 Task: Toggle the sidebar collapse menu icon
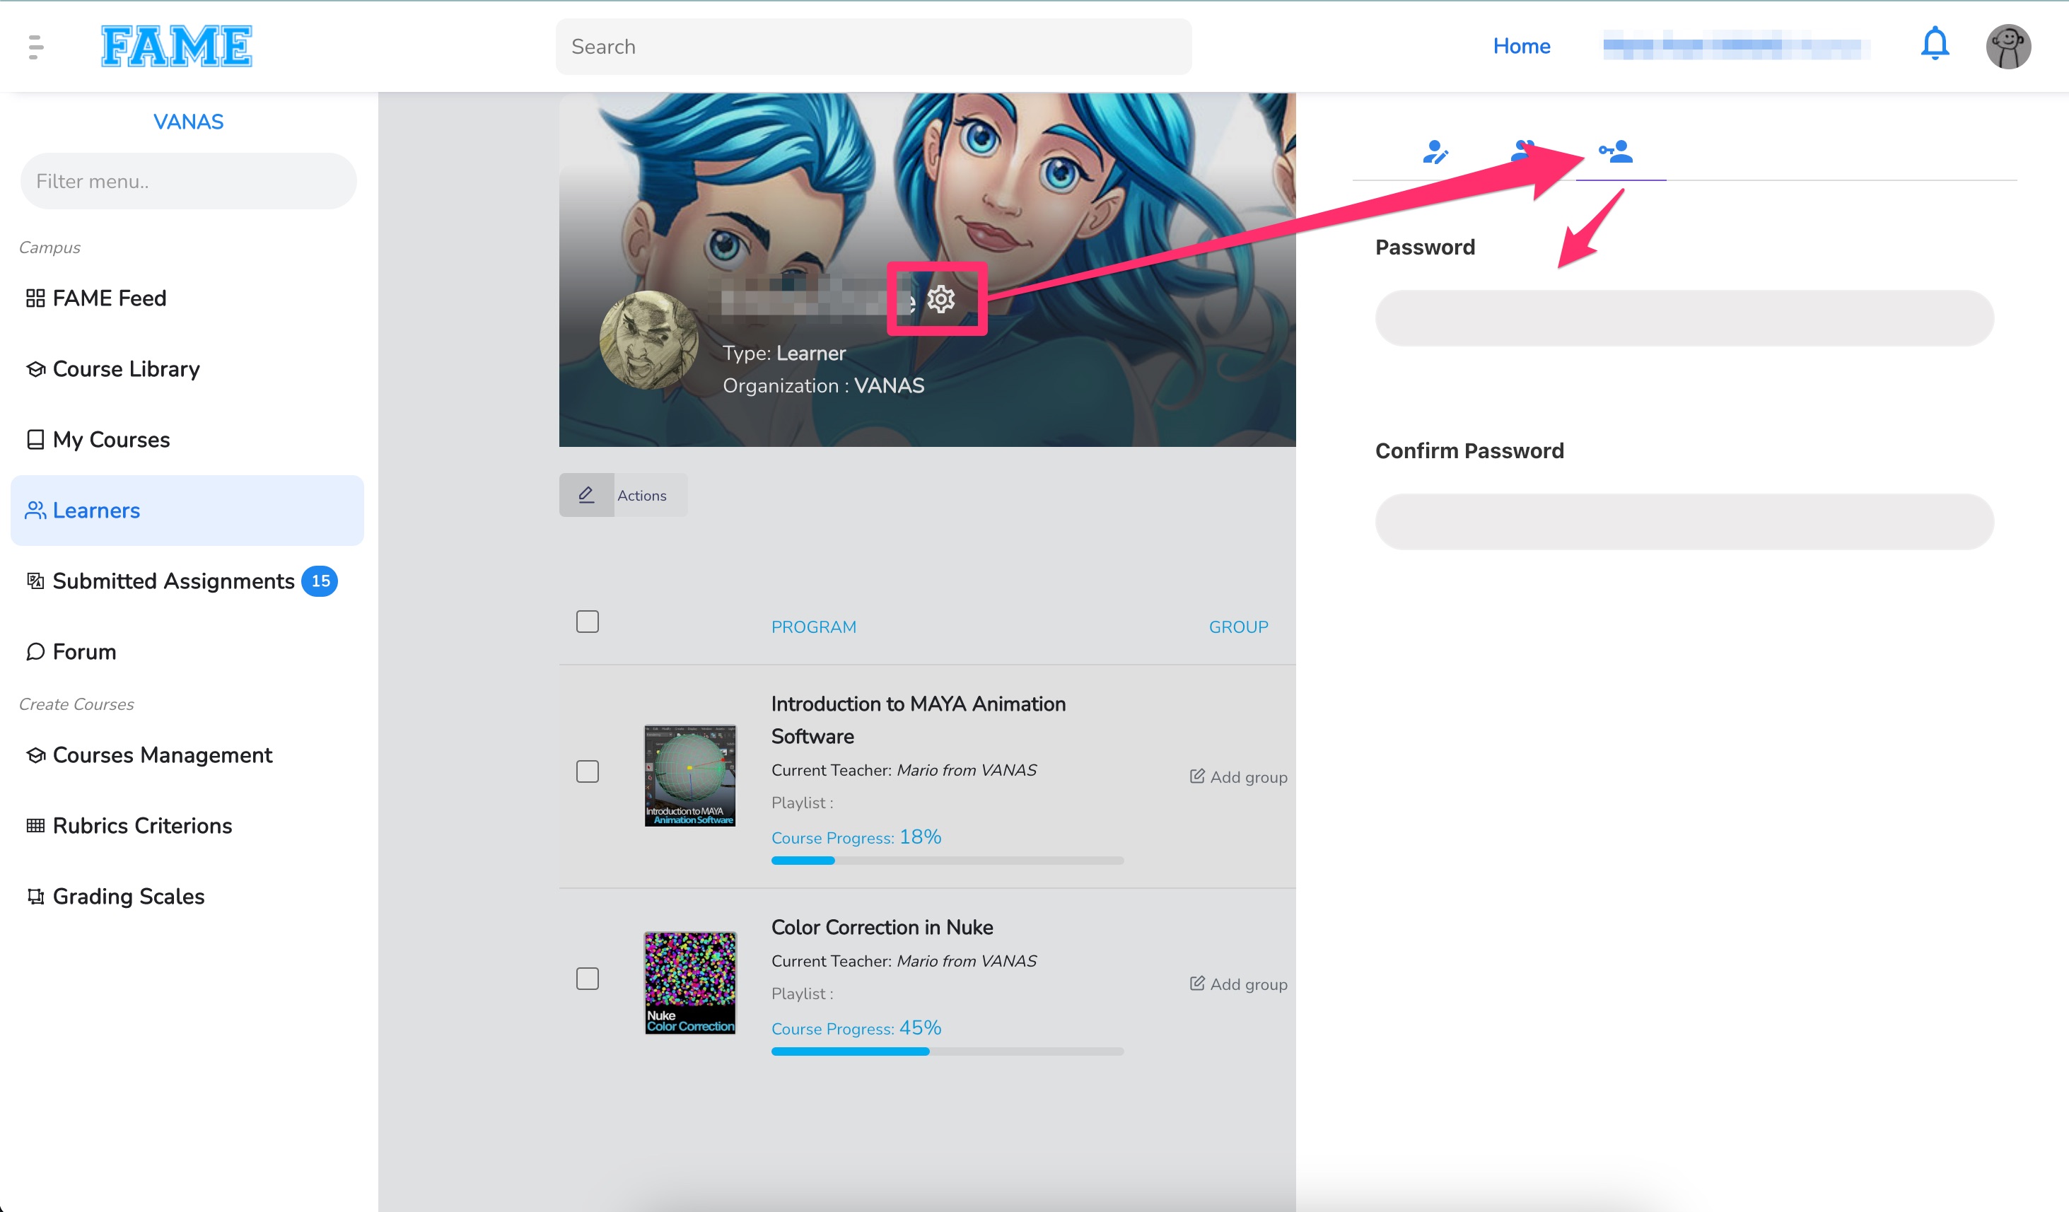(x=35, y=47)
